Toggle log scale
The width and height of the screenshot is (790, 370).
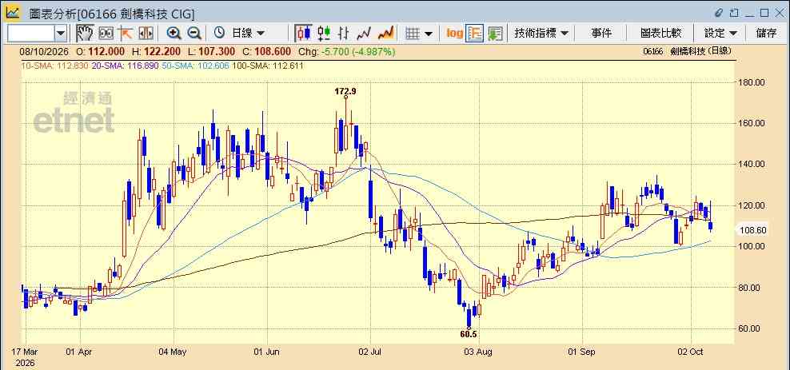(454, 34)
